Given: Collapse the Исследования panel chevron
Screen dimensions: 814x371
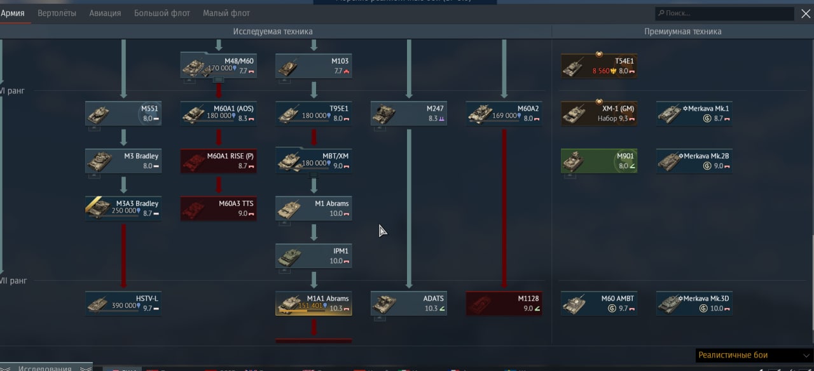Looking at the screenshot, I should point(85,368).
